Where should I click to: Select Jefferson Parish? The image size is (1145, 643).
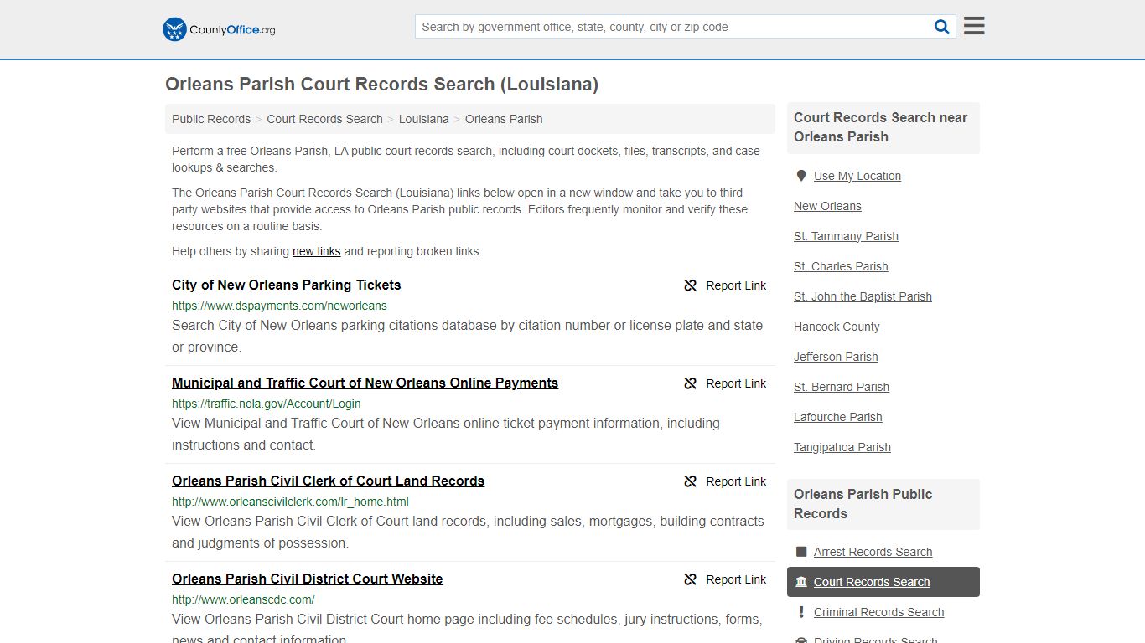[x=836, y=357]
